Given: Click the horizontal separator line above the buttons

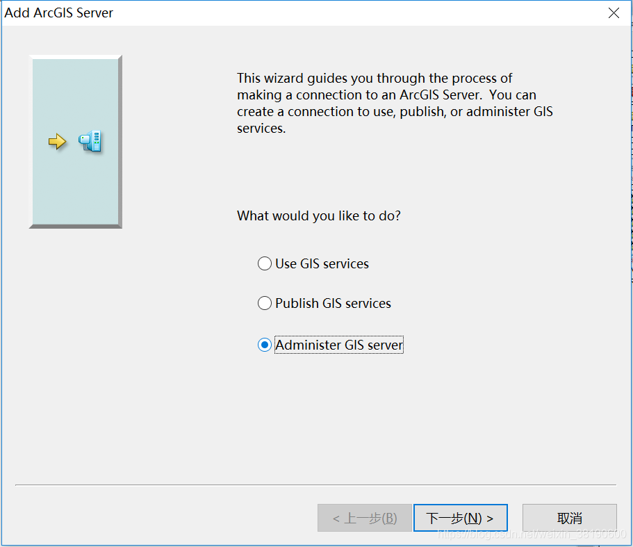Looking at the screenshot, I should tap(315, 484).
